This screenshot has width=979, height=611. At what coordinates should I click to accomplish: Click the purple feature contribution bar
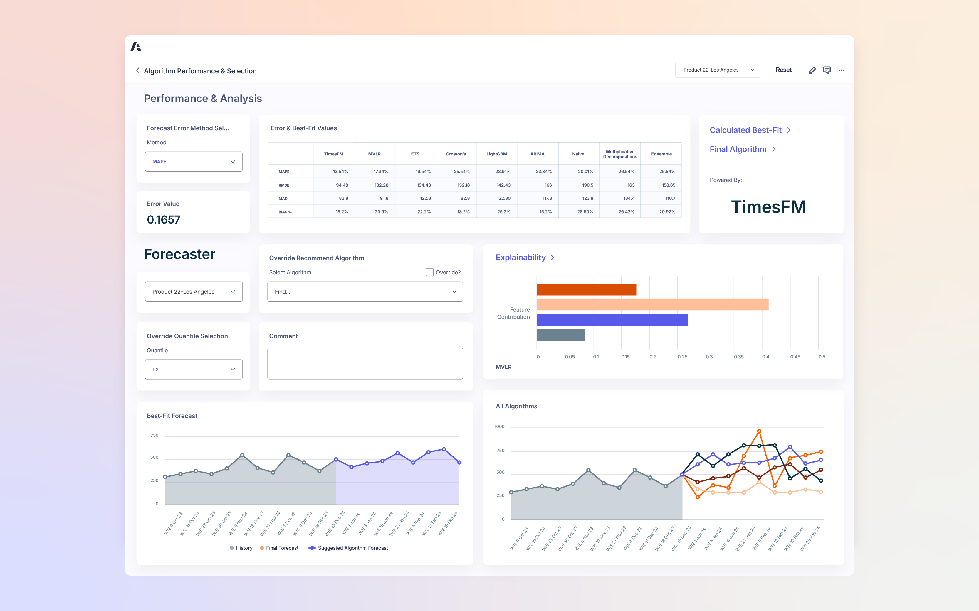(x=612, y=320)
